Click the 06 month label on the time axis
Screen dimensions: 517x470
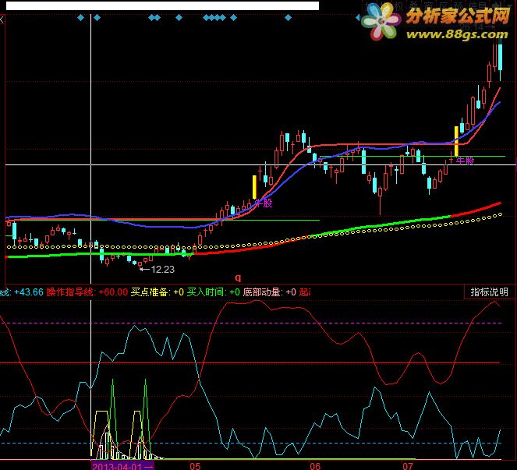coord(315,466)
